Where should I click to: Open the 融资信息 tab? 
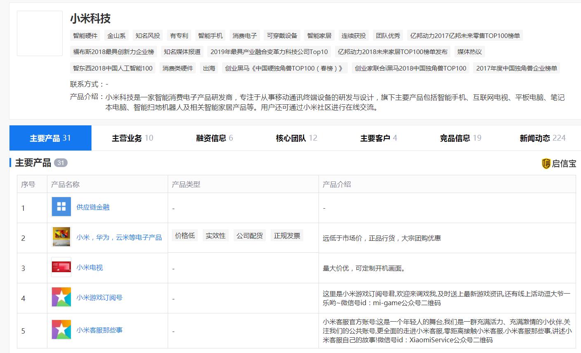pos(214,138)
